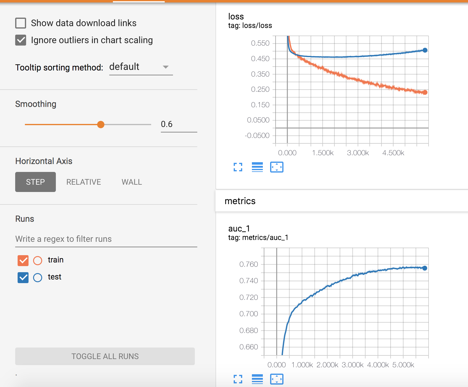468x387 pixels.
Task: Expand the auc_1 chart to full size
Action: click(238, 379)
